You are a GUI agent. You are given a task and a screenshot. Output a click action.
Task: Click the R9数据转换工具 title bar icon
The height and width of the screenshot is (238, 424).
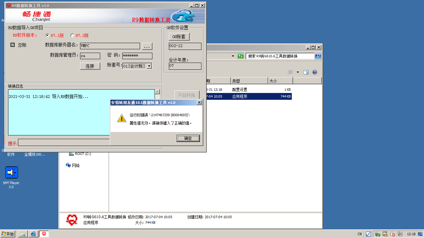pyautogui.click(x=9, y=6)
